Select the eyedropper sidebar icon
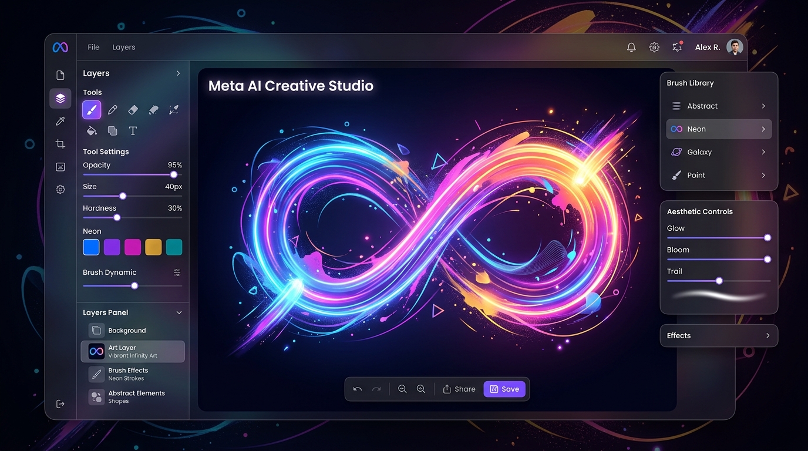Viewport: 808px width, 451px height. (60, 121)
